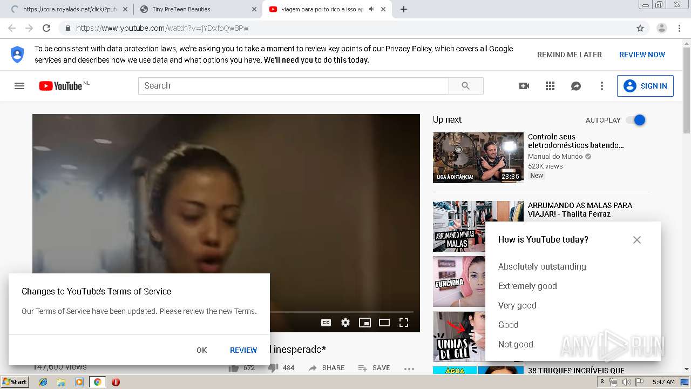Open the Chrome profile avatar

662,28
